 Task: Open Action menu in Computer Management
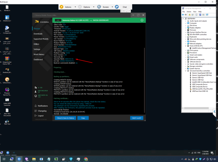tap(189, 12)
